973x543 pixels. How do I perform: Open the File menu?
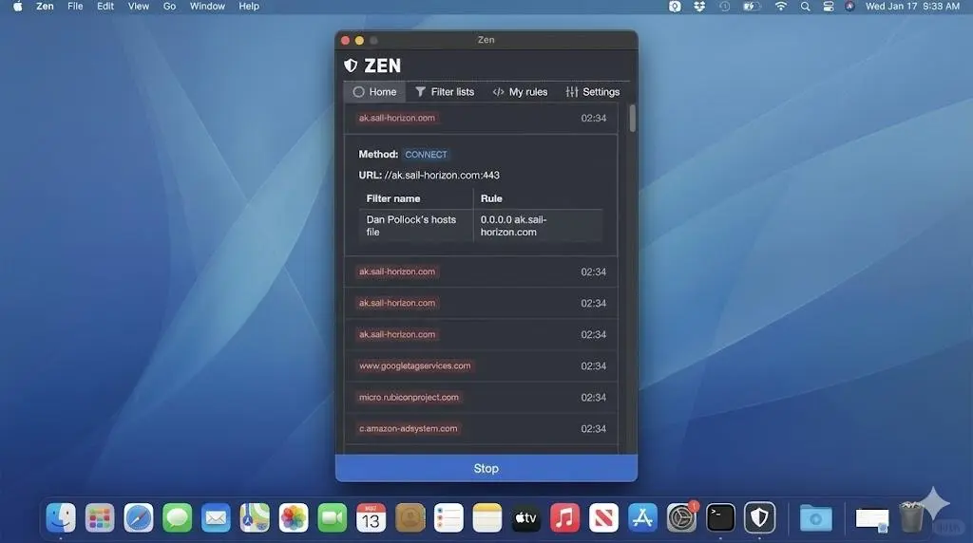[75, 7]
